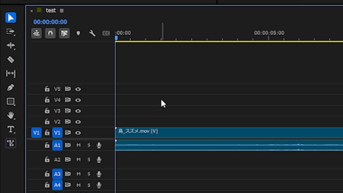This screenshot has height=193, width=343.
Task: Mute track A2 with M button
Action: (78, 159)
